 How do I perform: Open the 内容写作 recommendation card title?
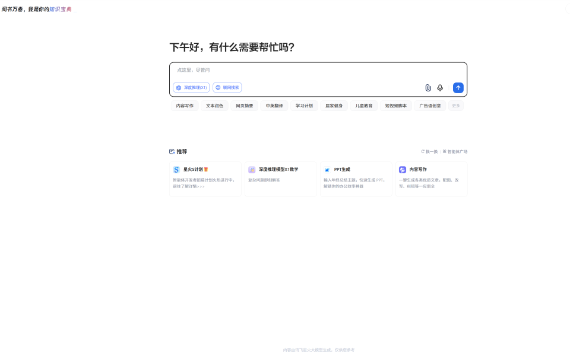coord(418,170)
